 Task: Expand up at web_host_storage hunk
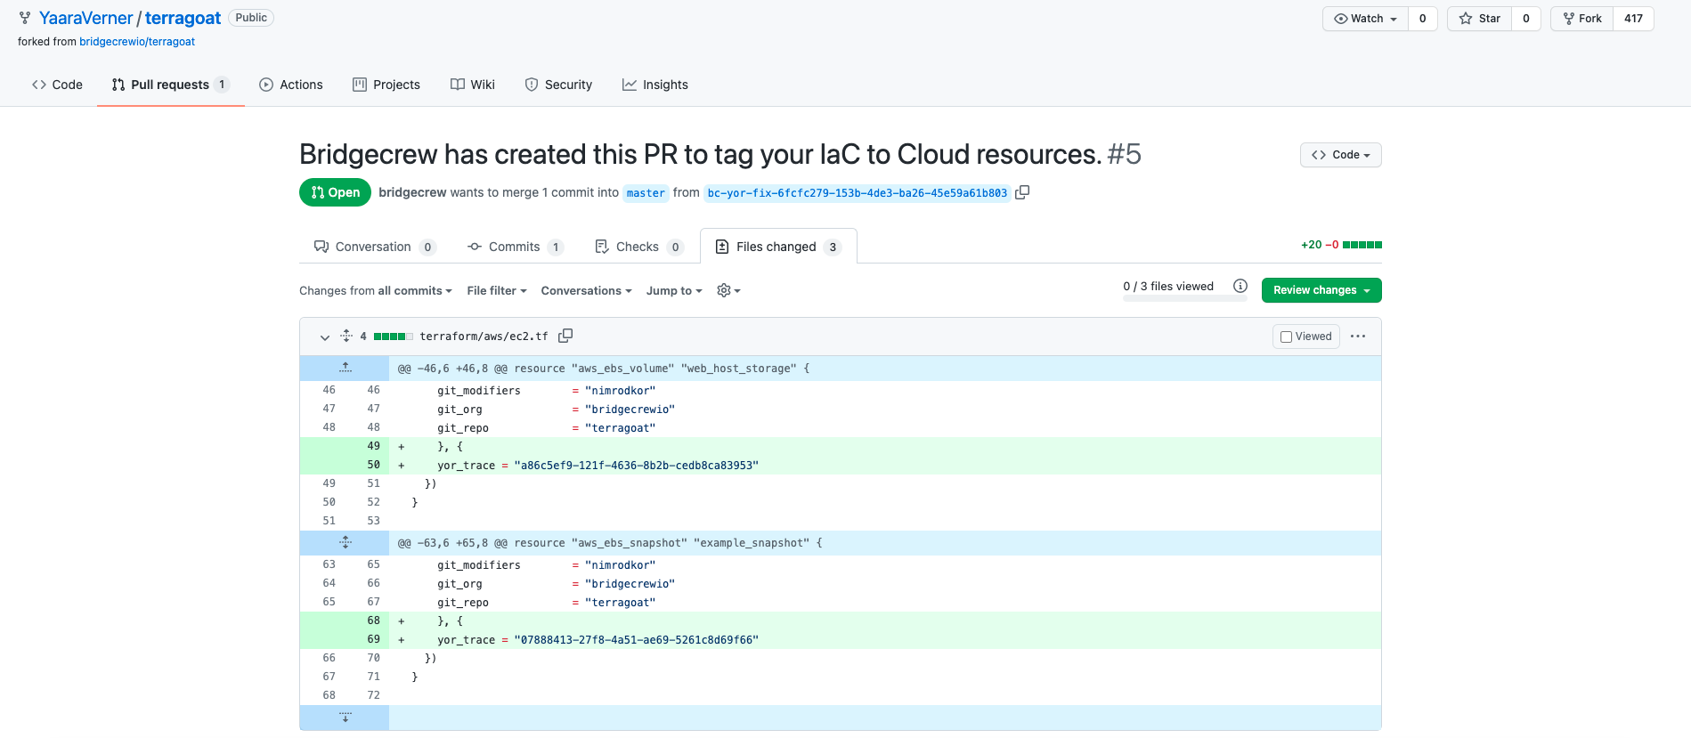[346, 368]
